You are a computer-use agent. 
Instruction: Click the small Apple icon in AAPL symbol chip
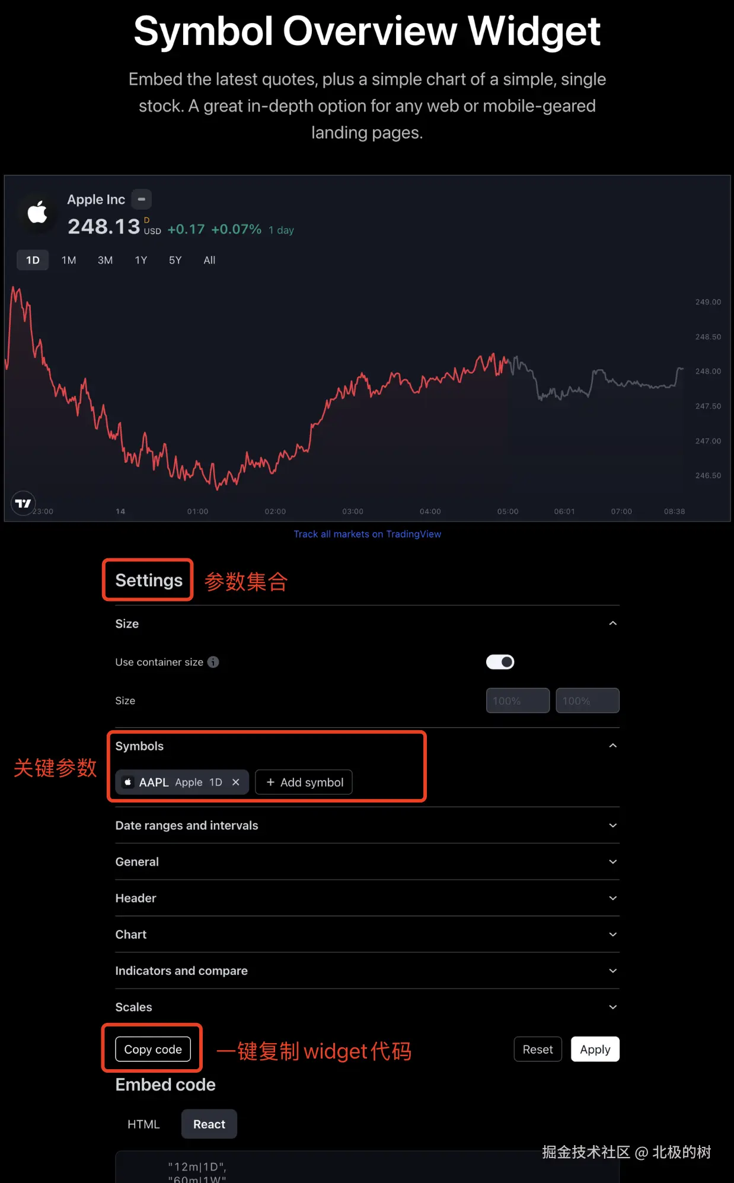click(127, 782)
